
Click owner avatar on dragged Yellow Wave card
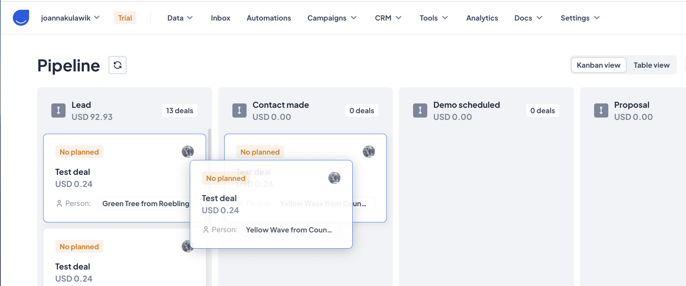334,178
